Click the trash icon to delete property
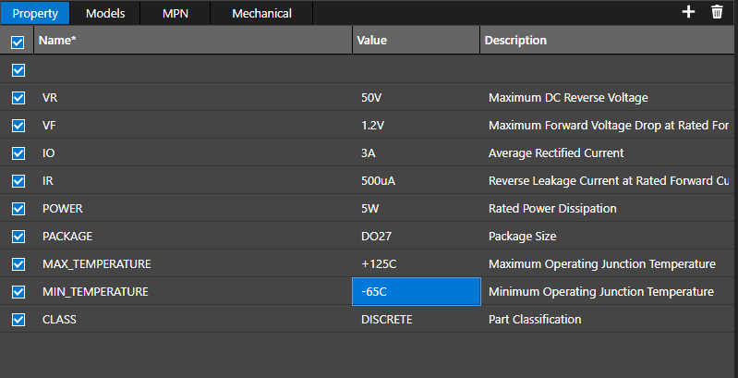Screen dimensions: 738x378 coord(717,12)
